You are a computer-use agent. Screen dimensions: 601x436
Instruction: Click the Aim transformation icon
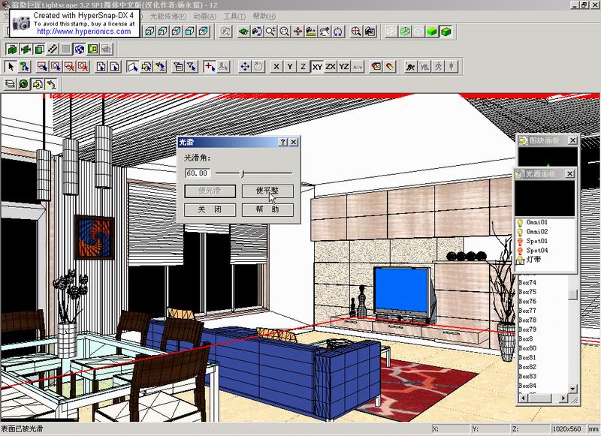[x=358, y=67]
